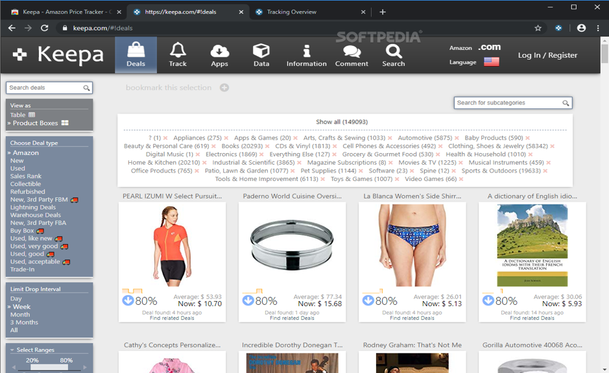Select Amazon deal type

26,153
